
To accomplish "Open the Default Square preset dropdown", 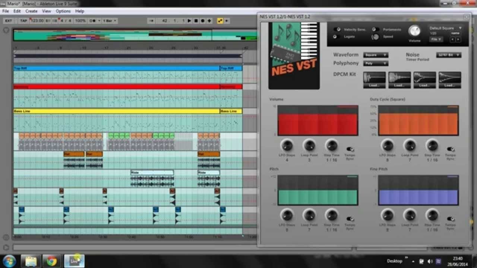I will coord(445,28).
